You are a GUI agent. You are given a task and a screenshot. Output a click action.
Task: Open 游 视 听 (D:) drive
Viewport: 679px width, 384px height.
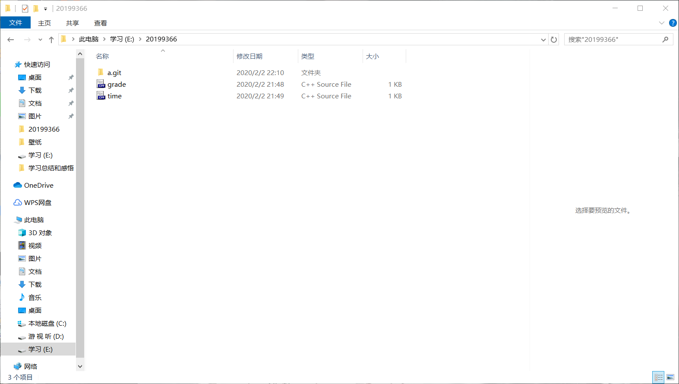point(46,337)
